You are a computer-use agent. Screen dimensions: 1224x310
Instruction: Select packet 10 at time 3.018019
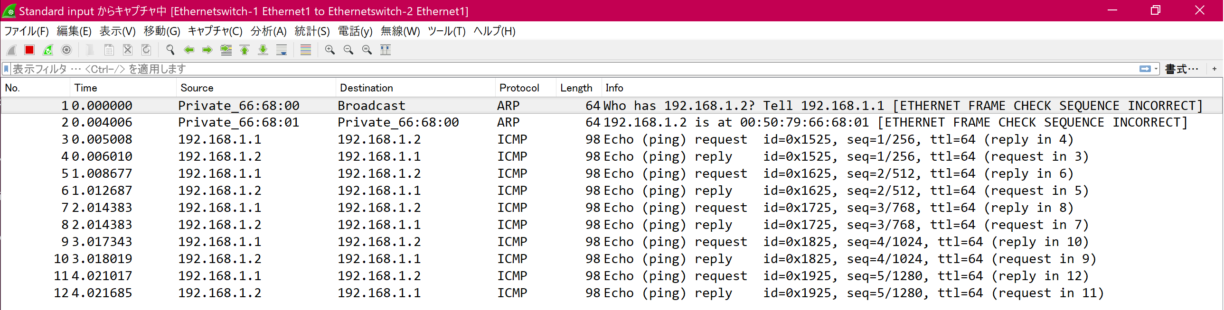tap(611, 259)
